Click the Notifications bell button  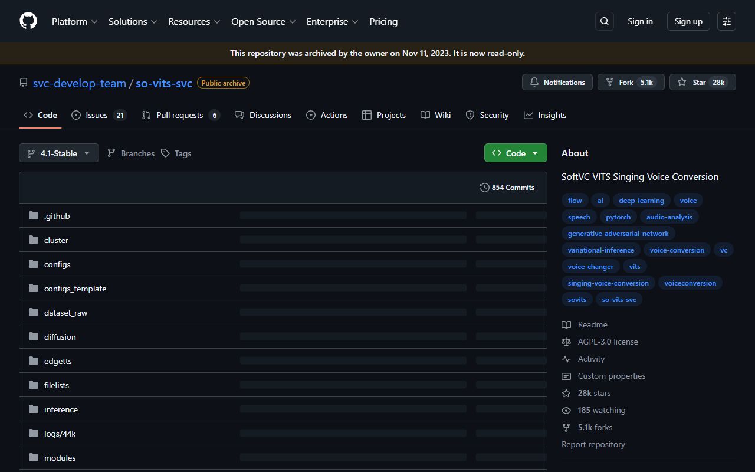[x=557, y=82]
